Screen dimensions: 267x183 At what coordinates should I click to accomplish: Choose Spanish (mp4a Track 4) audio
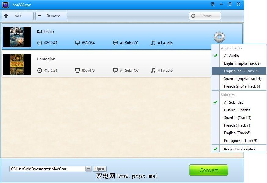point(239,79)
